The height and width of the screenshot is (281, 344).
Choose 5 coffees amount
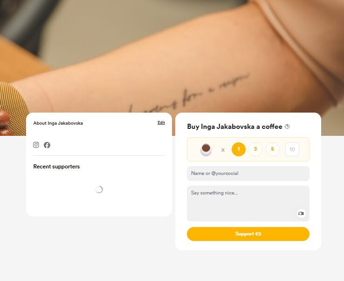[x=273, y=149]
